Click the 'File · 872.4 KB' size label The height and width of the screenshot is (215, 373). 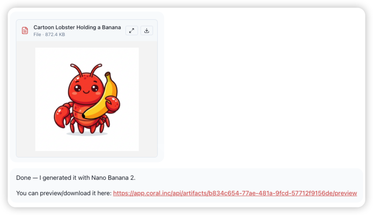(49, 34)
